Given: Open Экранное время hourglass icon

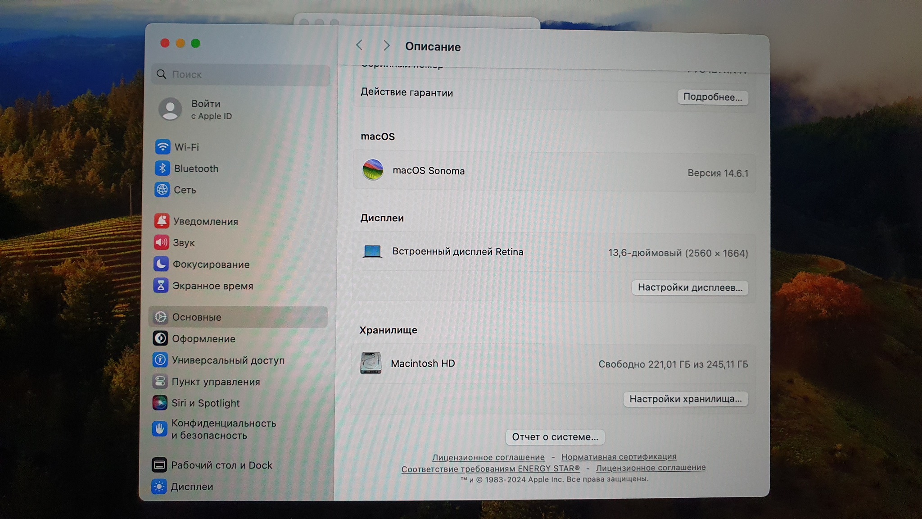Looking at the screenshot, I should [161, 286].
